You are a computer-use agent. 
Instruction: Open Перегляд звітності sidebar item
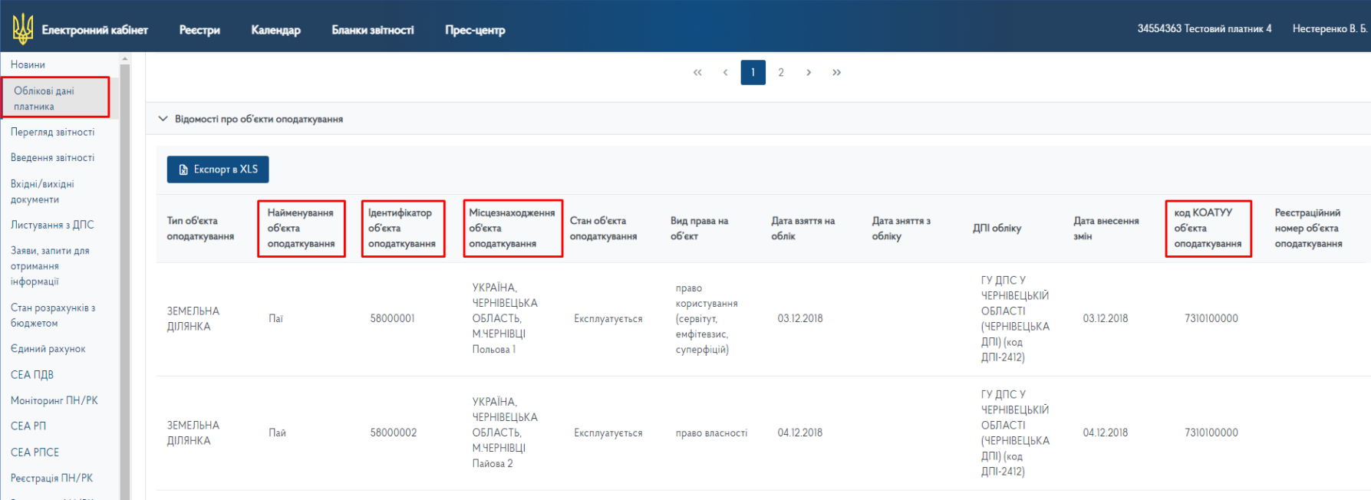(x=52, y=132)
